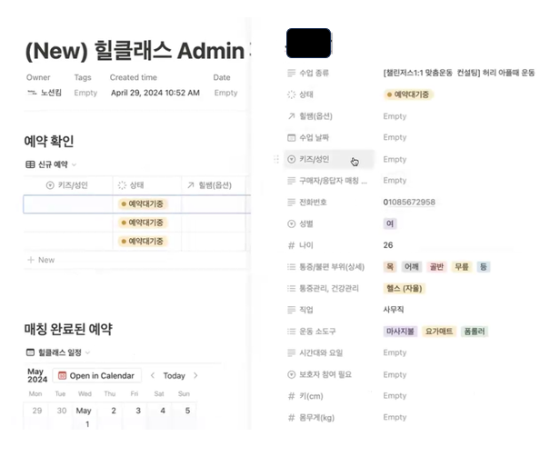The width and height of the screenshot is (550, 456).
Task: Click the 성별 select icon
Action: pyautogui.click(x=291, y=223)
